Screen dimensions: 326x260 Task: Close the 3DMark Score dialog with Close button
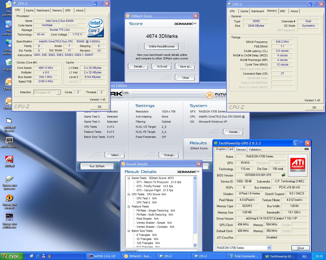(185, 78)
